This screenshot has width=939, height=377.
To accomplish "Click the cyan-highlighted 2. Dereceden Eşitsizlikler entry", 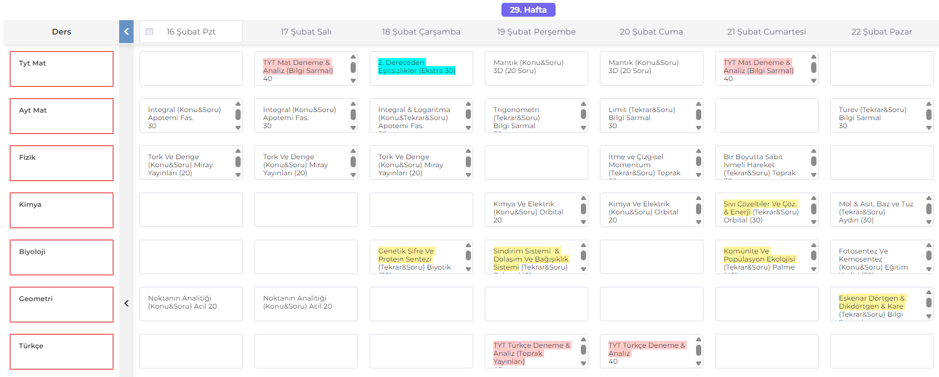I will [x=416, y=67].
